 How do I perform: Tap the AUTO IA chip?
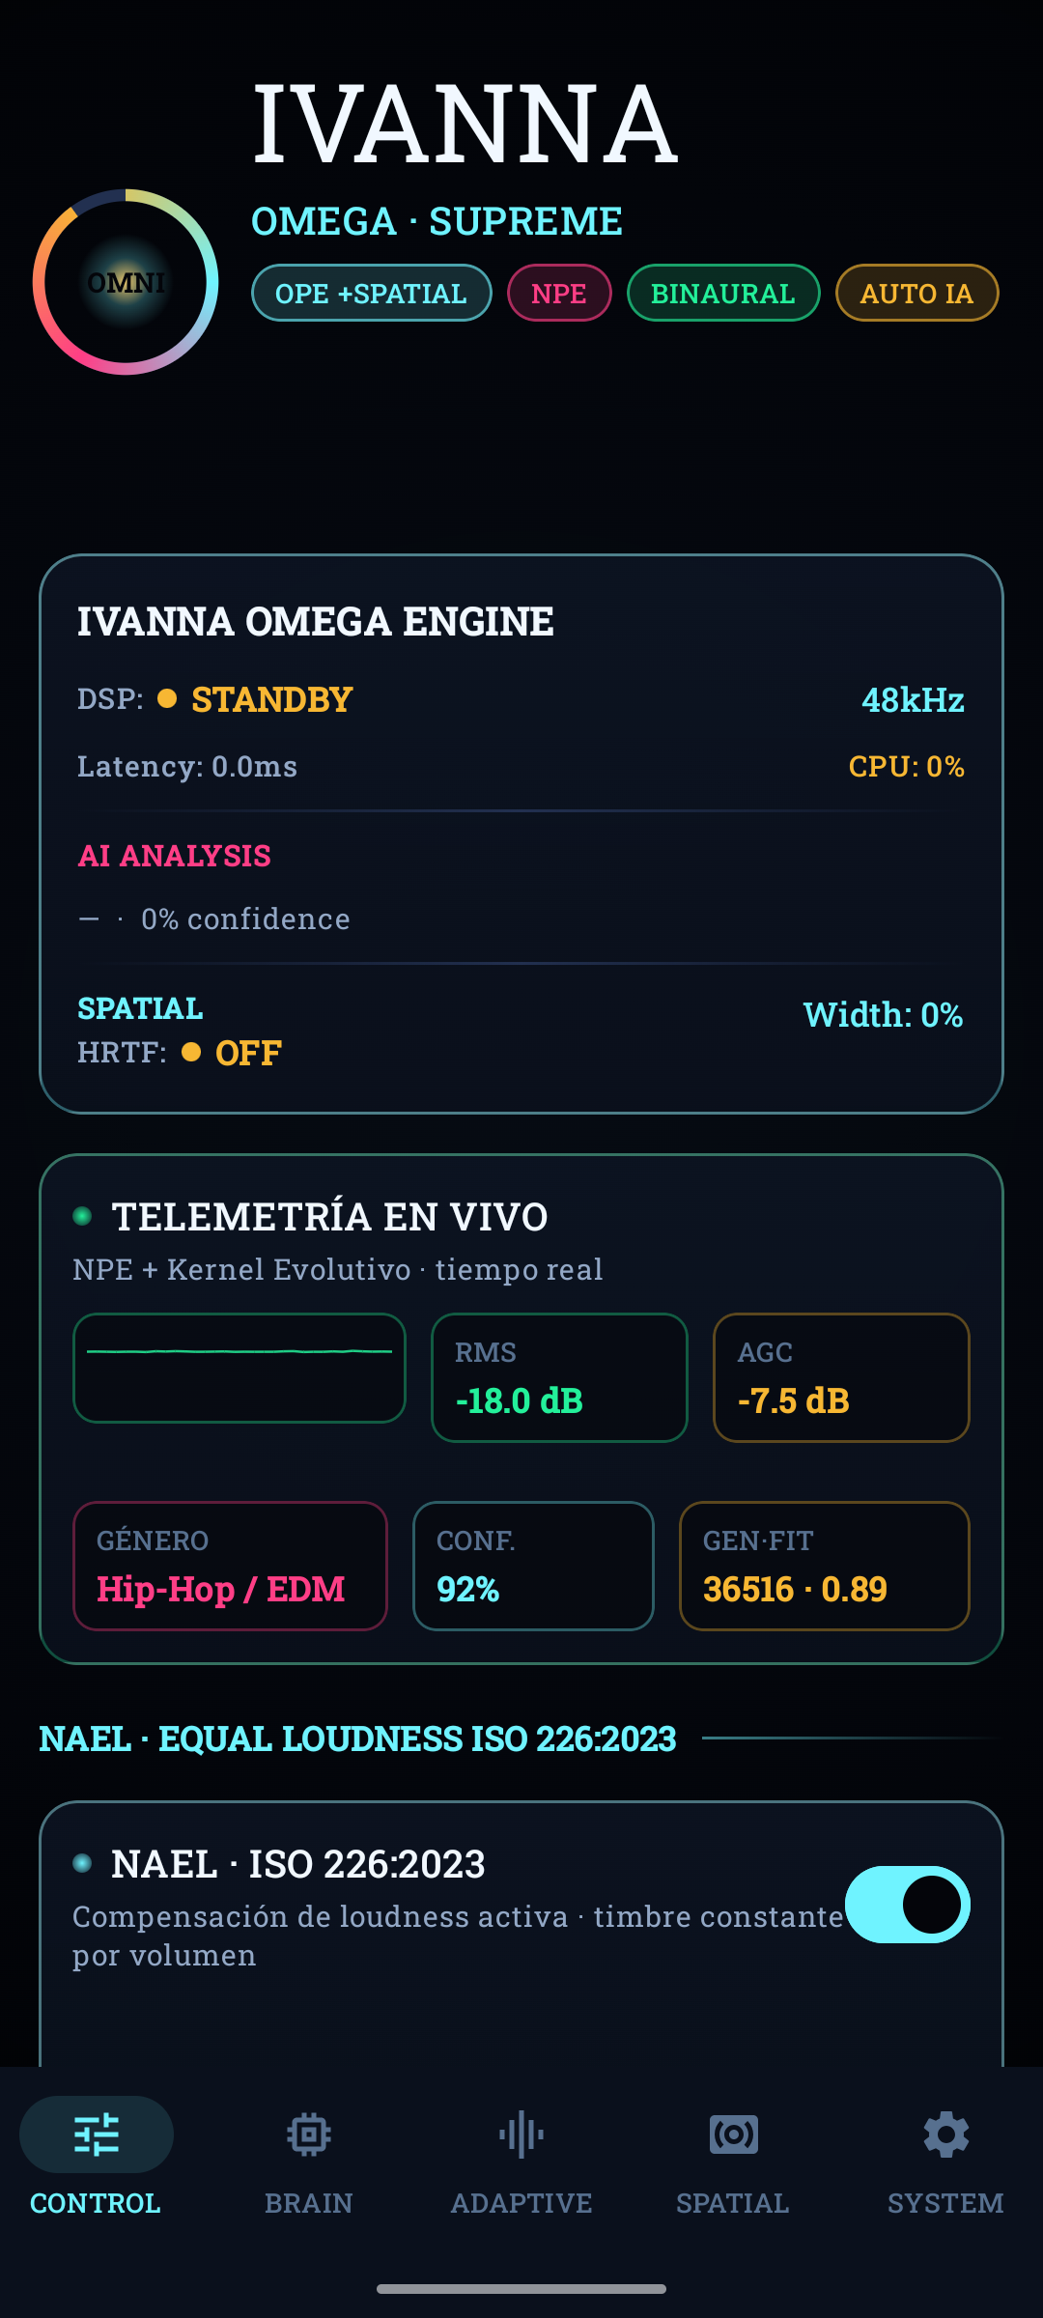[917, 293]
